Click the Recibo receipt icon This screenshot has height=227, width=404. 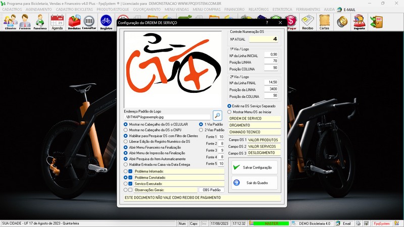click(308, 22)
